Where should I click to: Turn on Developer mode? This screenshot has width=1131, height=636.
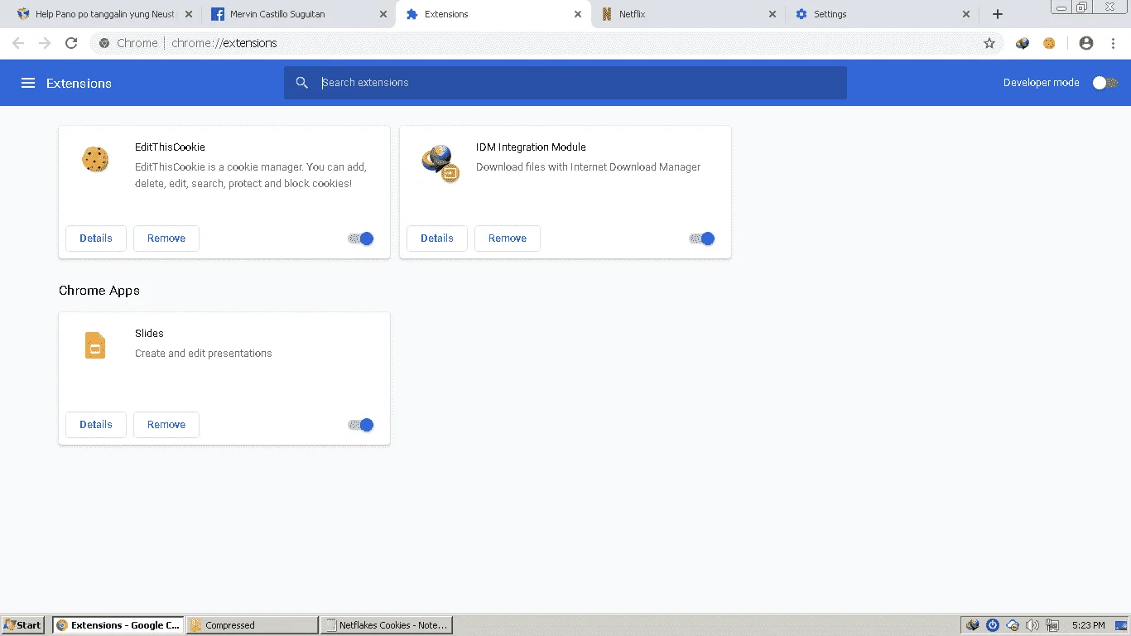point(1105,83)
